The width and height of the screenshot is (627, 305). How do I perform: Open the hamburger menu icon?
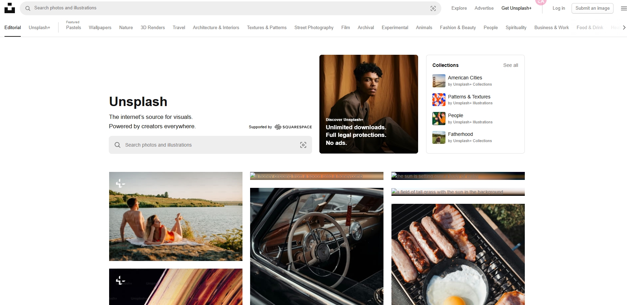[x=624, y=8]
